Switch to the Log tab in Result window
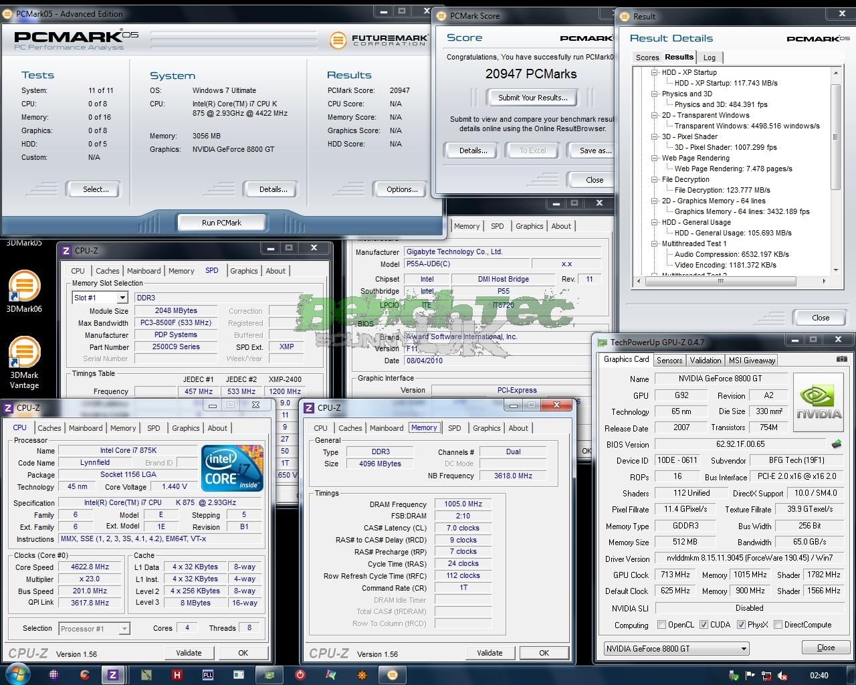Viewport: 856px width, 685px height. point(710,58)
